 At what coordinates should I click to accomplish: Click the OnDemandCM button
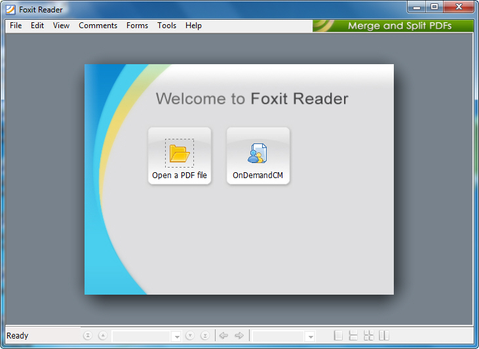click(x=258, y=156)
